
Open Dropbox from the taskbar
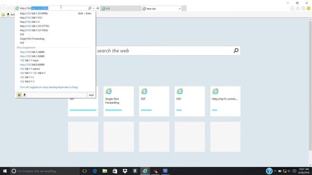[x=125, y=171]
